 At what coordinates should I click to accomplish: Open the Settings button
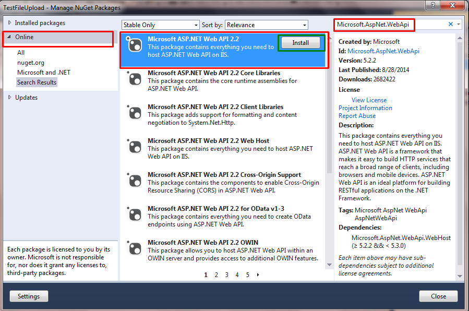tap(29, 296)
